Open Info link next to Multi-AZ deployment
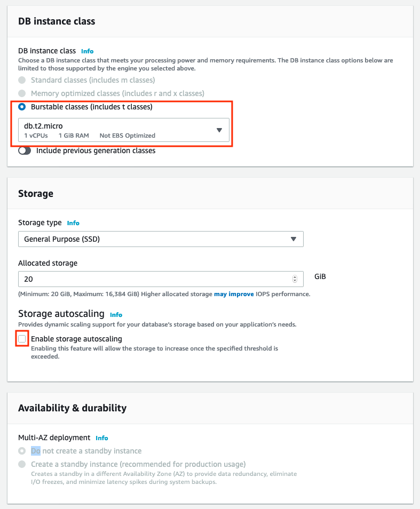The height and width of the screenshot is (509, 420). coord(101,438)
